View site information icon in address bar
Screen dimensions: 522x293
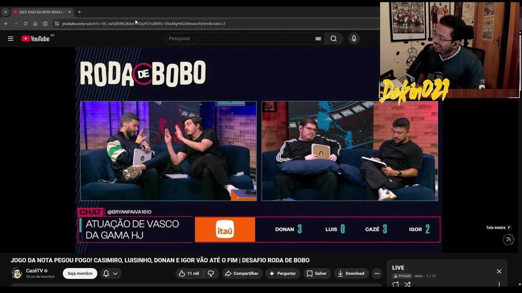coord(57,24)
